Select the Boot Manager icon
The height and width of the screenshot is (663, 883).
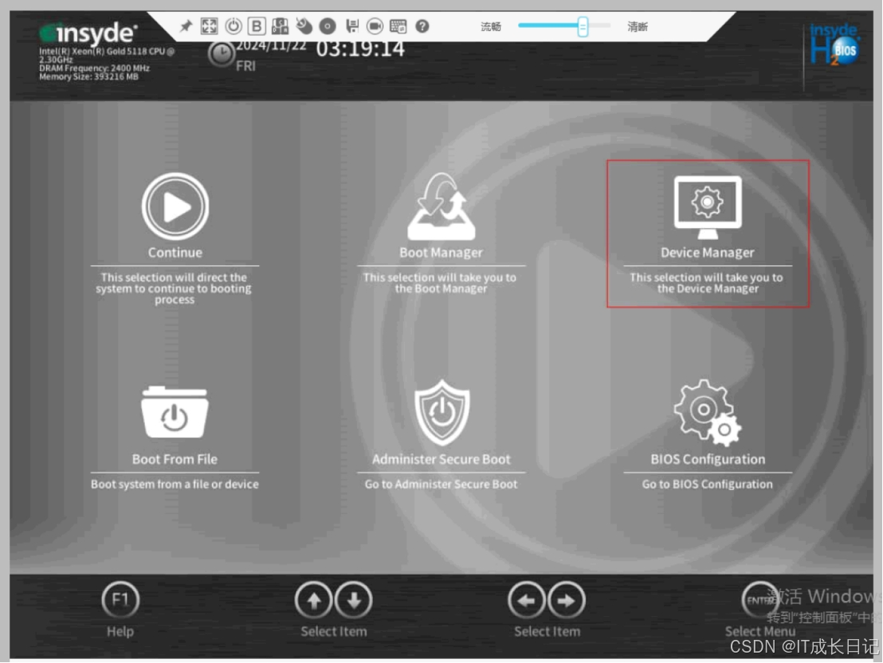click(x=441, y=206)
